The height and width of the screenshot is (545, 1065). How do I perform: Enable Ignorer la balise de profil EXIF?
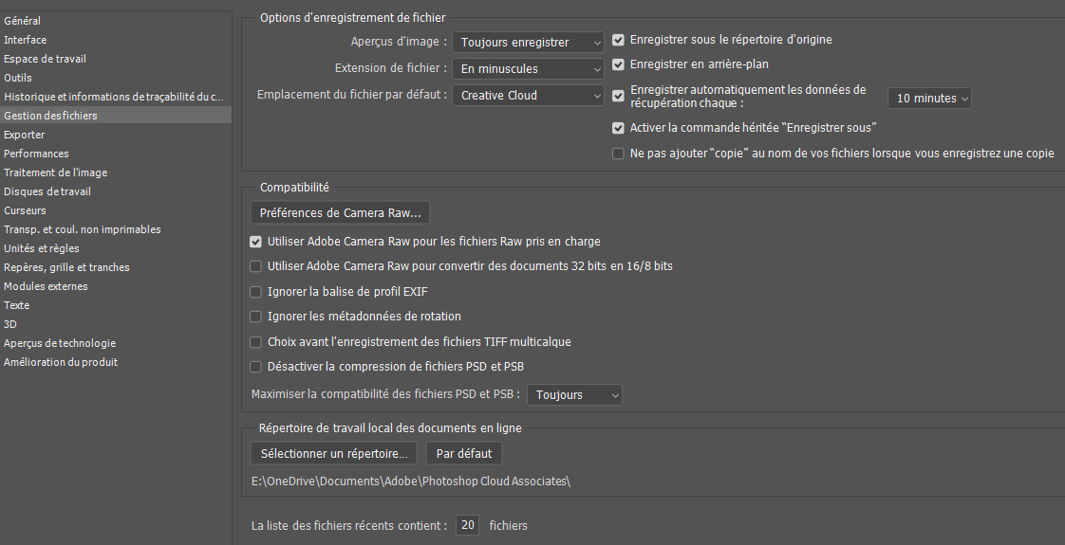point(256,292)
